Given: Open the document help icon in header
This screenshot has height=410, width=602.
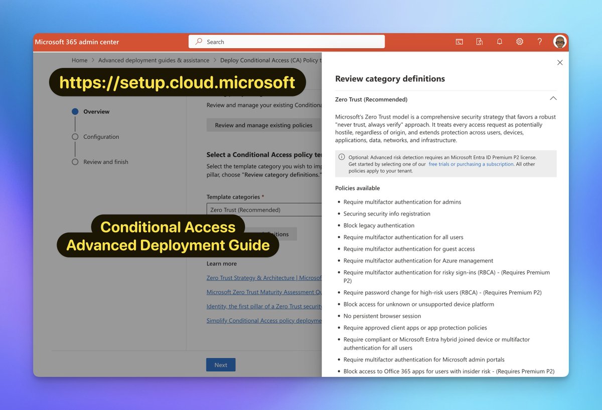Looking at the screenshot, I should tap(480, 42).
